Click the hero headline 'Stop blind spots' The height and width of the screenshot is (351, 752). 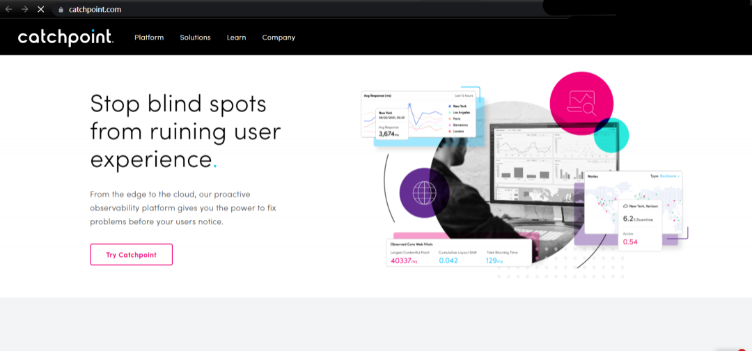coord(178,104)
